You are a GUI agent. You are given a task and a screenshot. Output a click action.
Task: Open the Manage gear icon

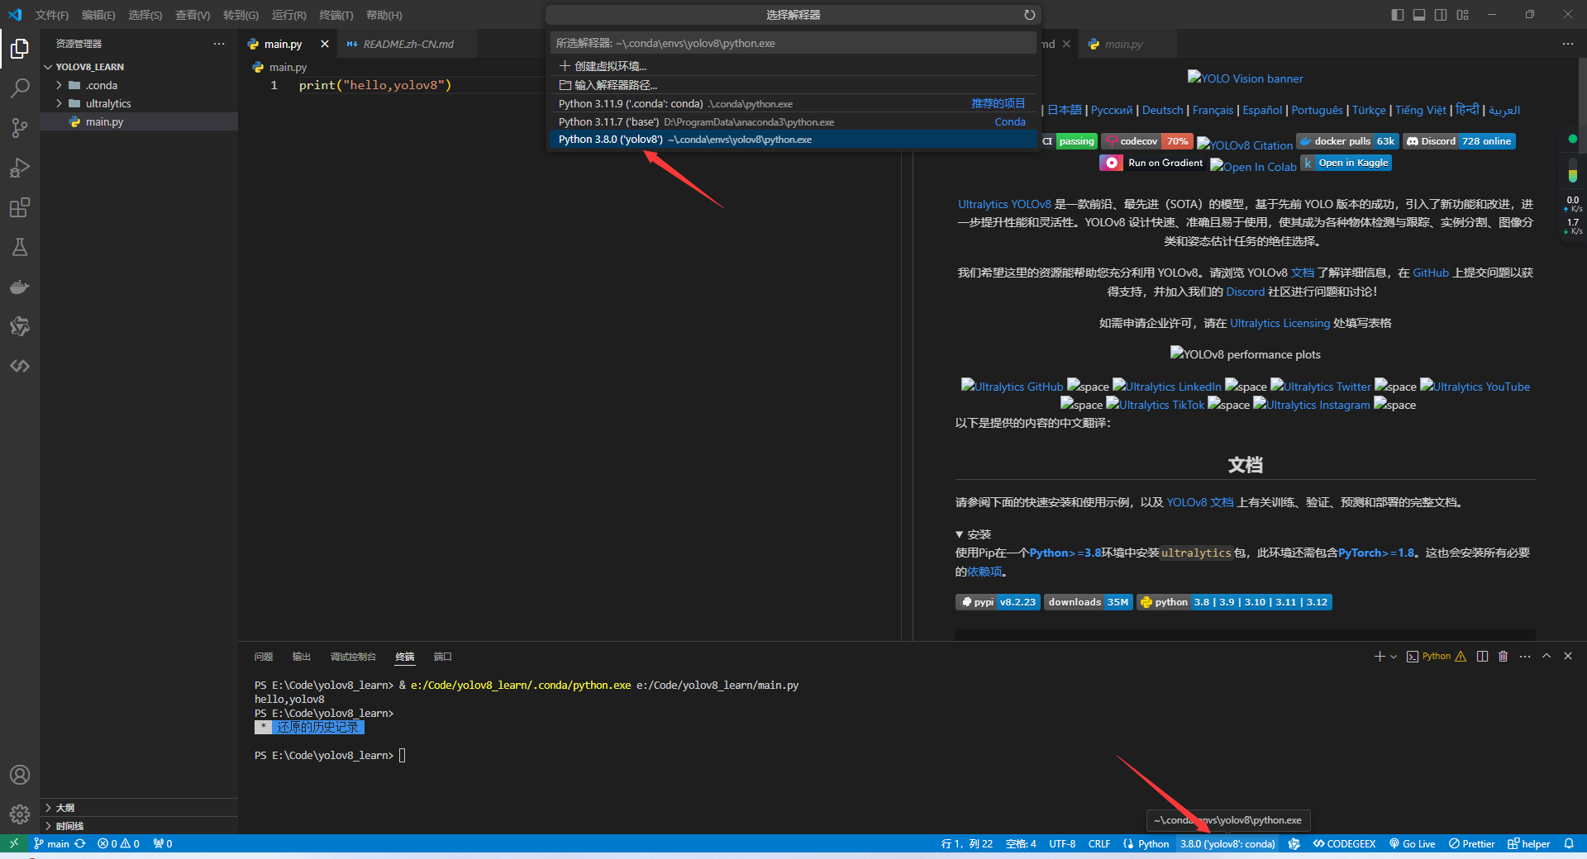click(x=20, y=814)
